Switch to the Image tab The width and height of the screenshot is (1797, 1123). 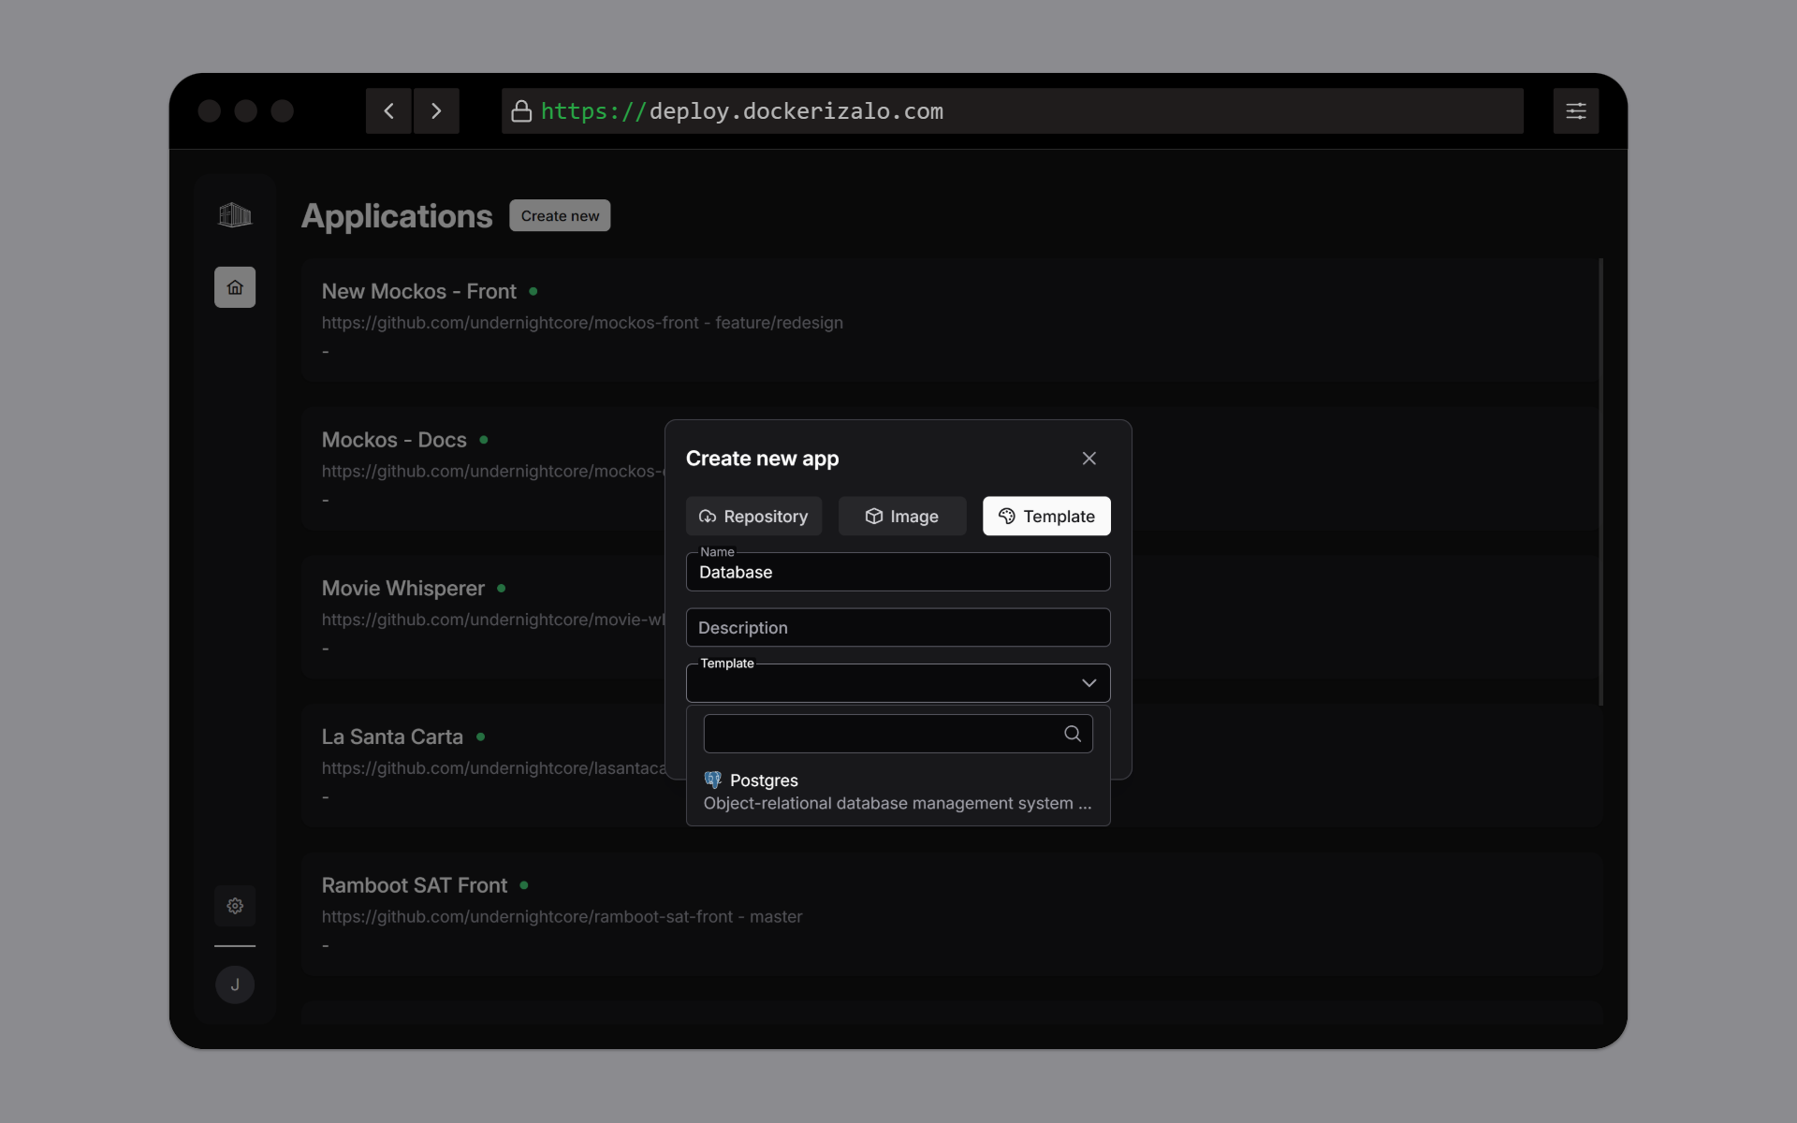(902, 516)
